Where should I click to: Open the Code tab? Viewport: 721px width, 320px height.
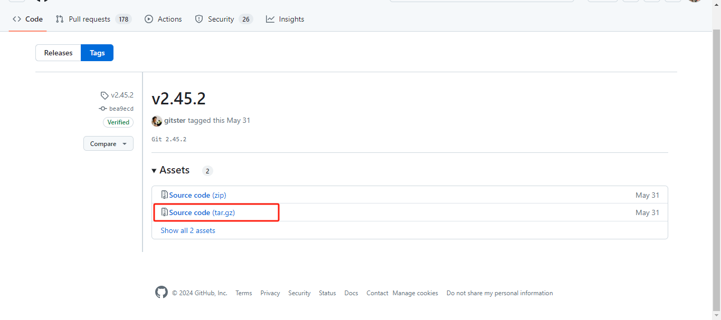pyautogui.click(x=28, y=19)
